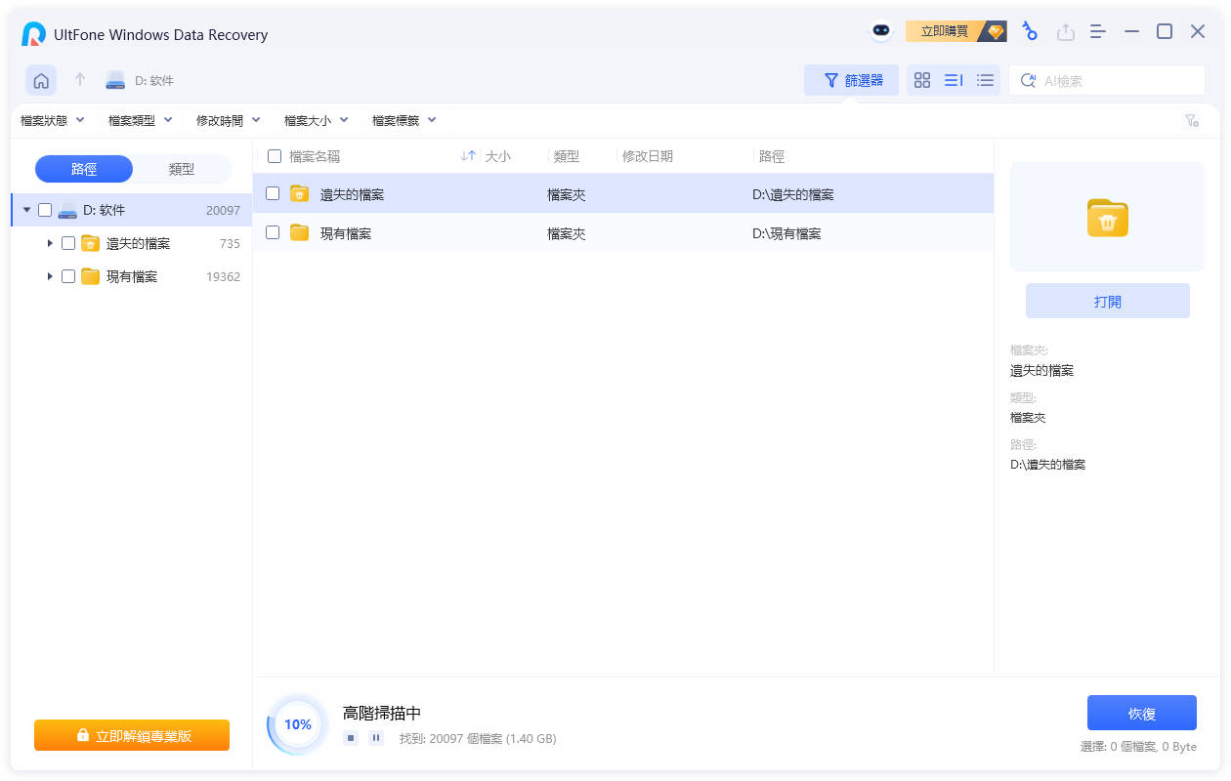1231x781 pixels.
Task: Select the 路徑 tab
Action: coord(84,169)
